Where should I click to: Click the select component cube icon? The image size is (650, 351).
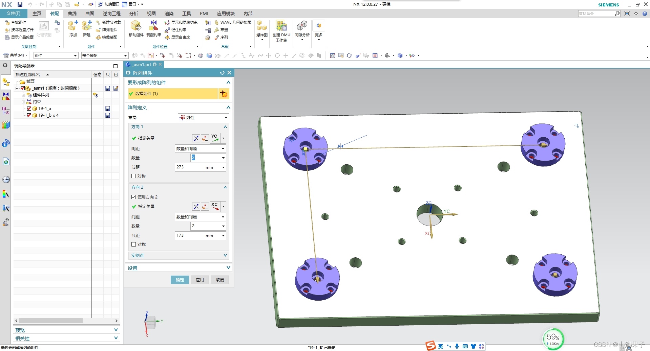point(224,94)
